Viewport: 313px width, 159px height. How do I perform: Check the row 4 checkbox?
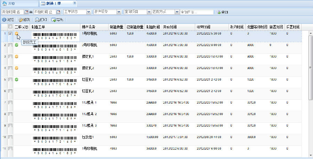click(10, 68)
